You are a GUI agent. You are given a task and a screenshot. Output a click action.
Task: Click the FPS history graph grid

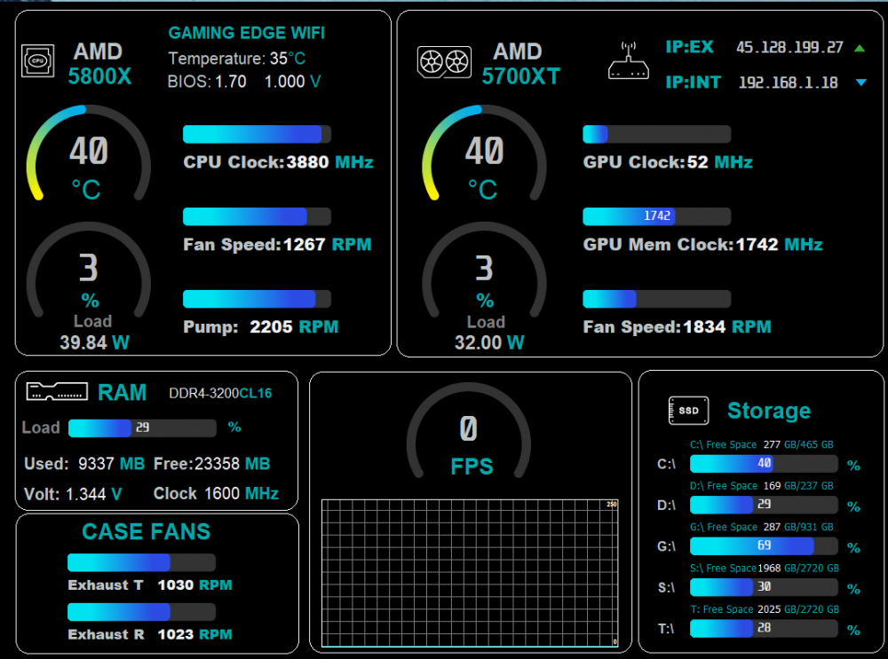point(469,573)
